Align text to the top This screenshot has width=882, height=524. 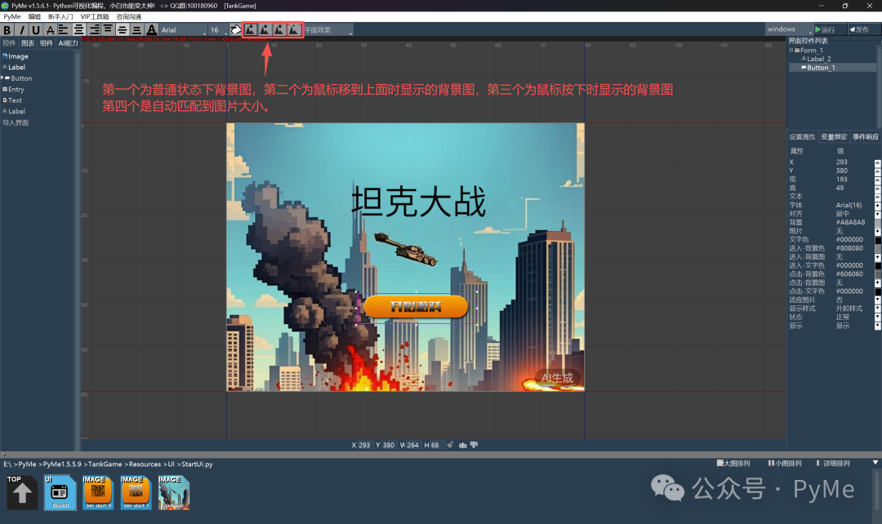[x=108, y=30]
